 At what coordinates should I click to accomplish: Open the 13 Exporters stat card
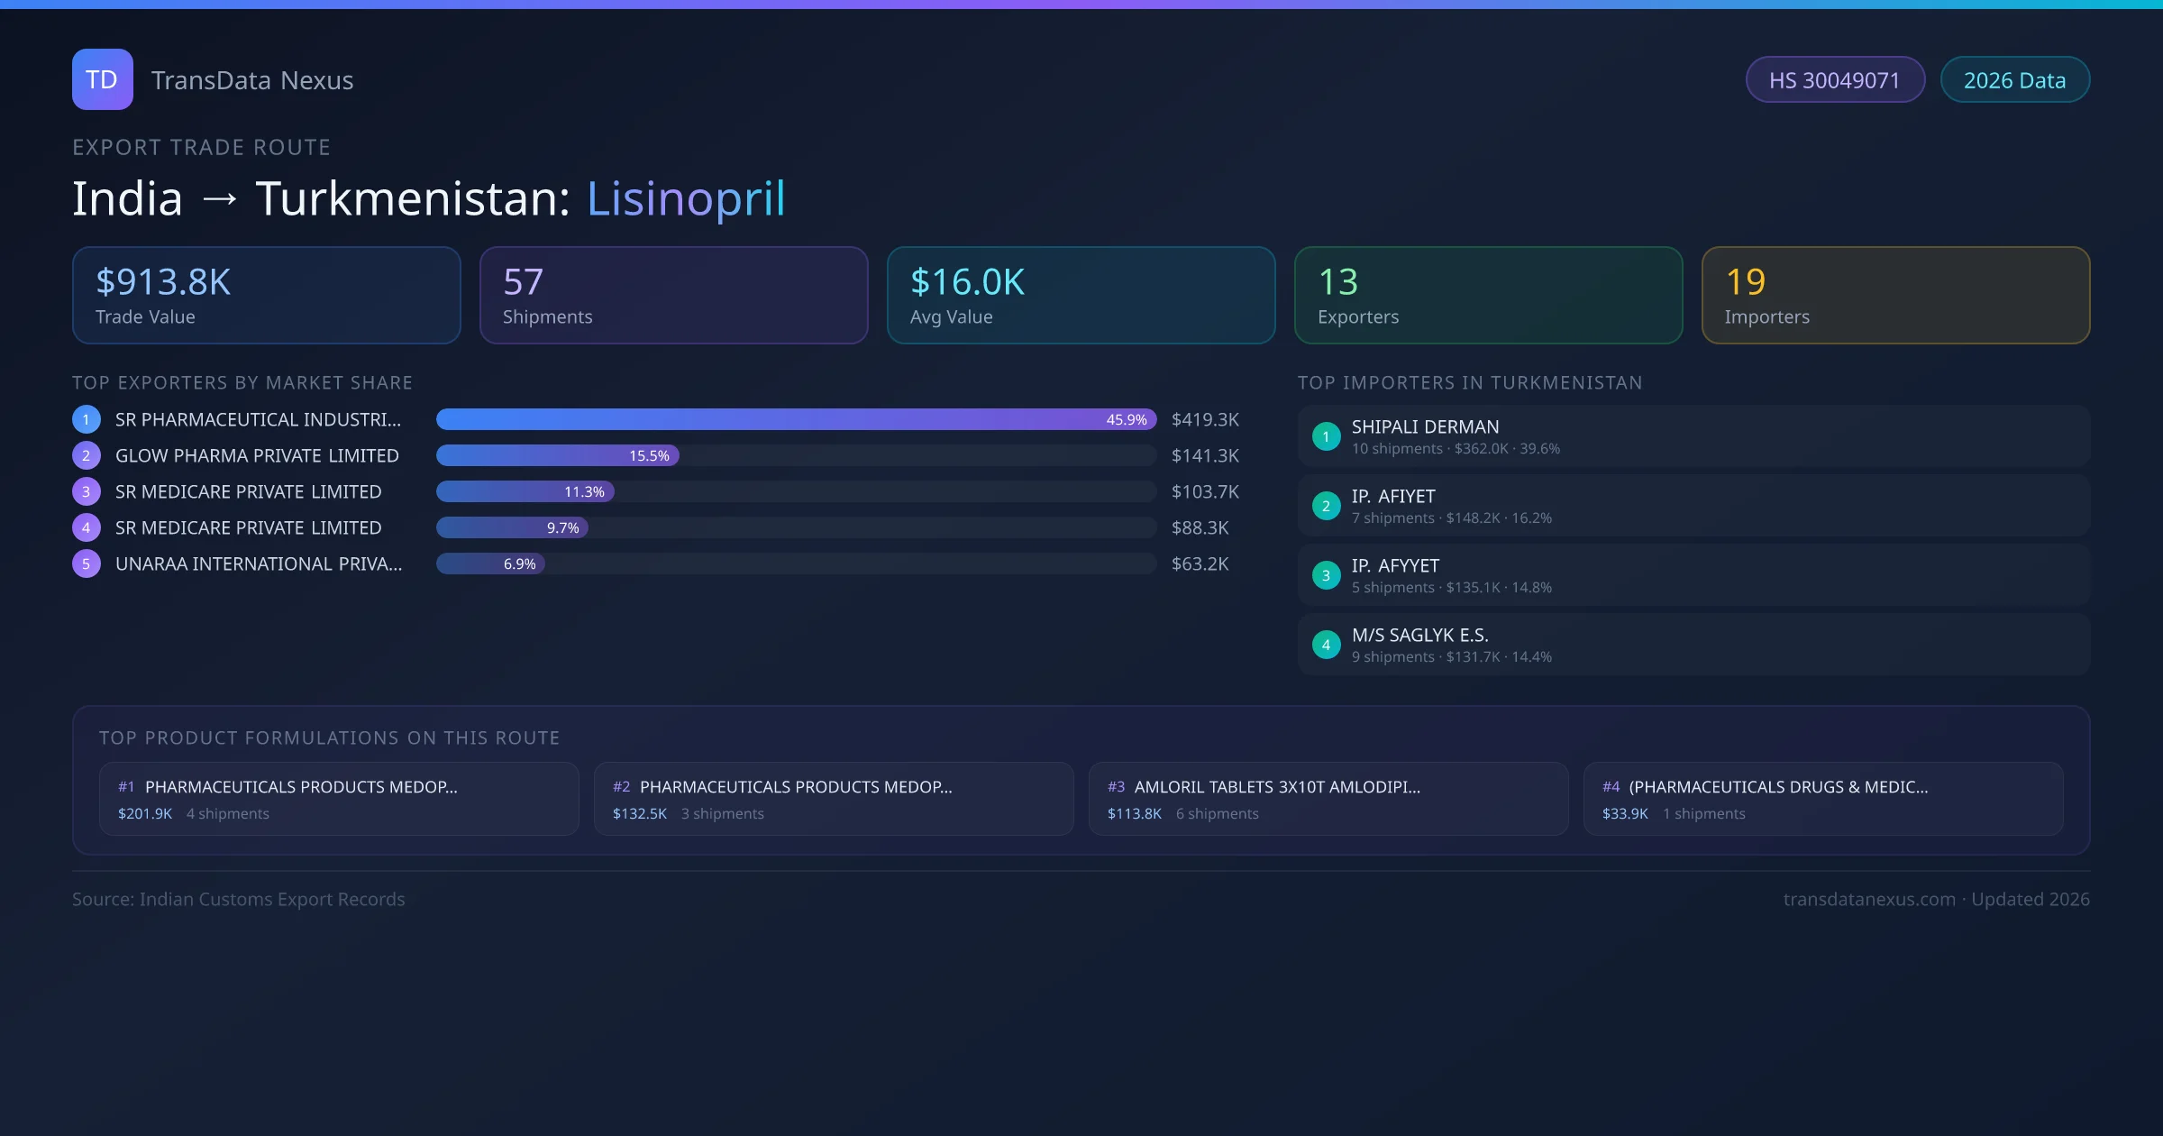pos(1488,295)
